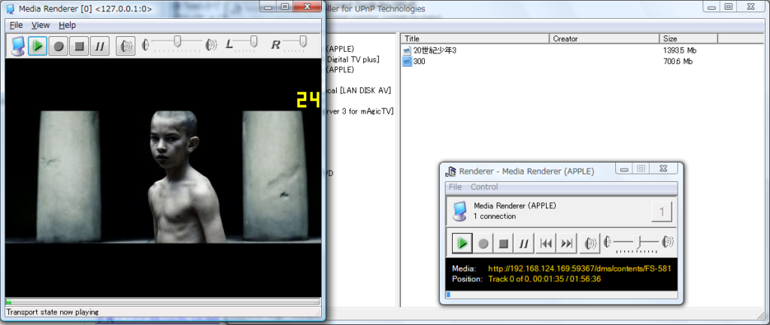Skip to next track in Renderer panel

pyautogui.click(x=567, y=243)
